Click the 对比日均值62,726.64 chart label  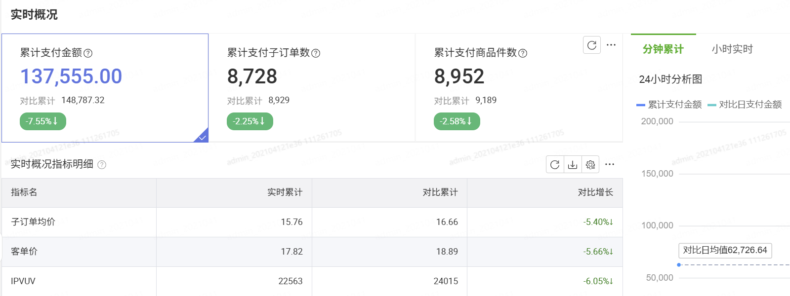coord(725,250)
